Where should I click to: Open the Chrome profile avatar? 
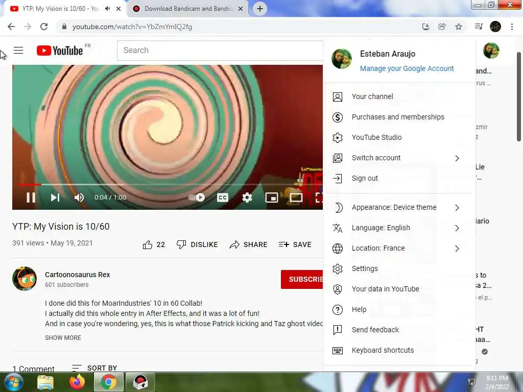pos(495,27)
